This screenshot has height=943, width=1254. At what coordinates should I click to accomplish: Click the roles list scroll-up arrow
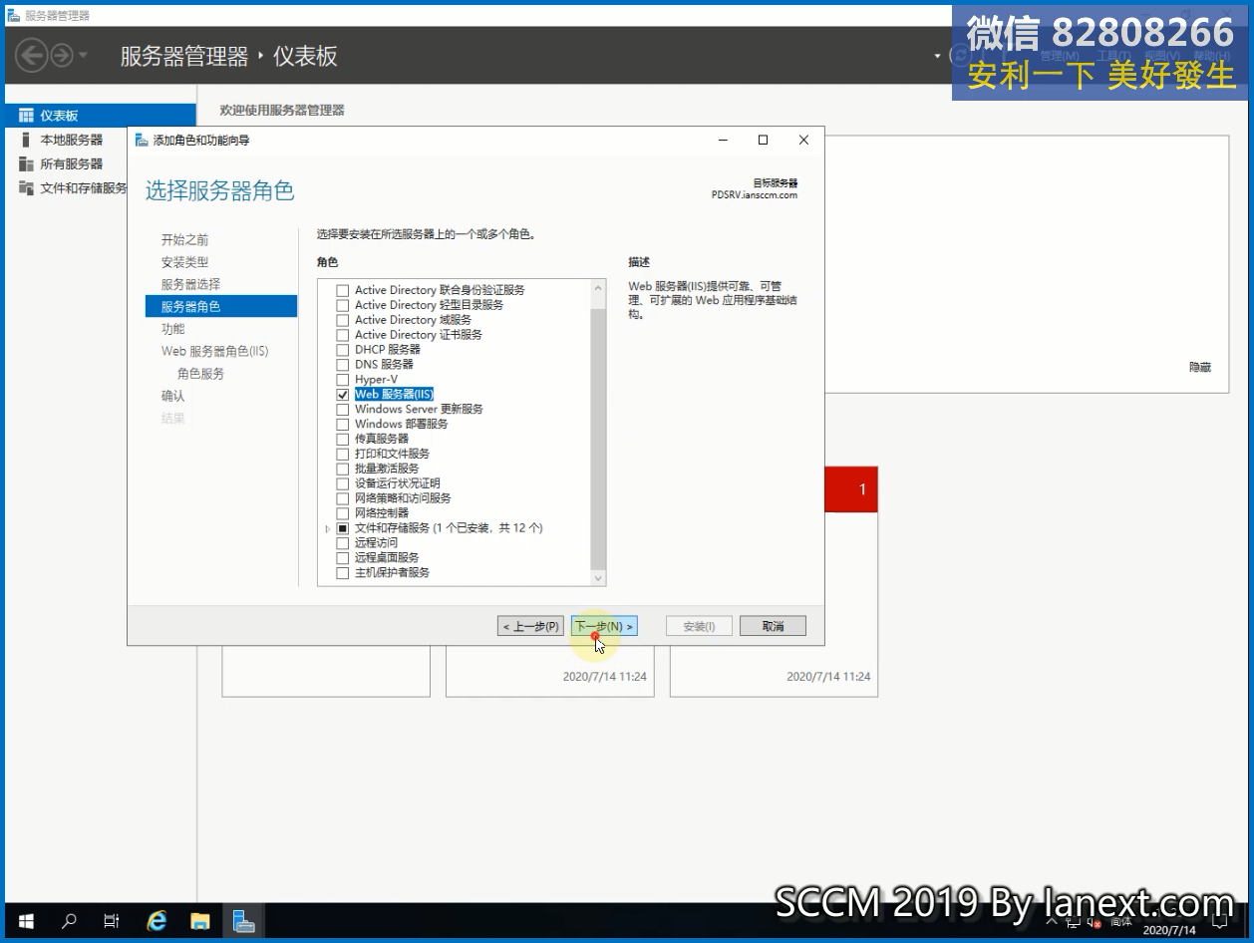tap(598, 290)
